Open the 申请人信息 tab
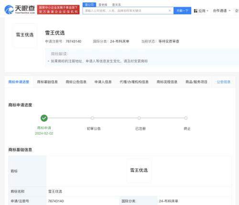The height and width of the screenshot is (205, 239). tap(103, 82)
